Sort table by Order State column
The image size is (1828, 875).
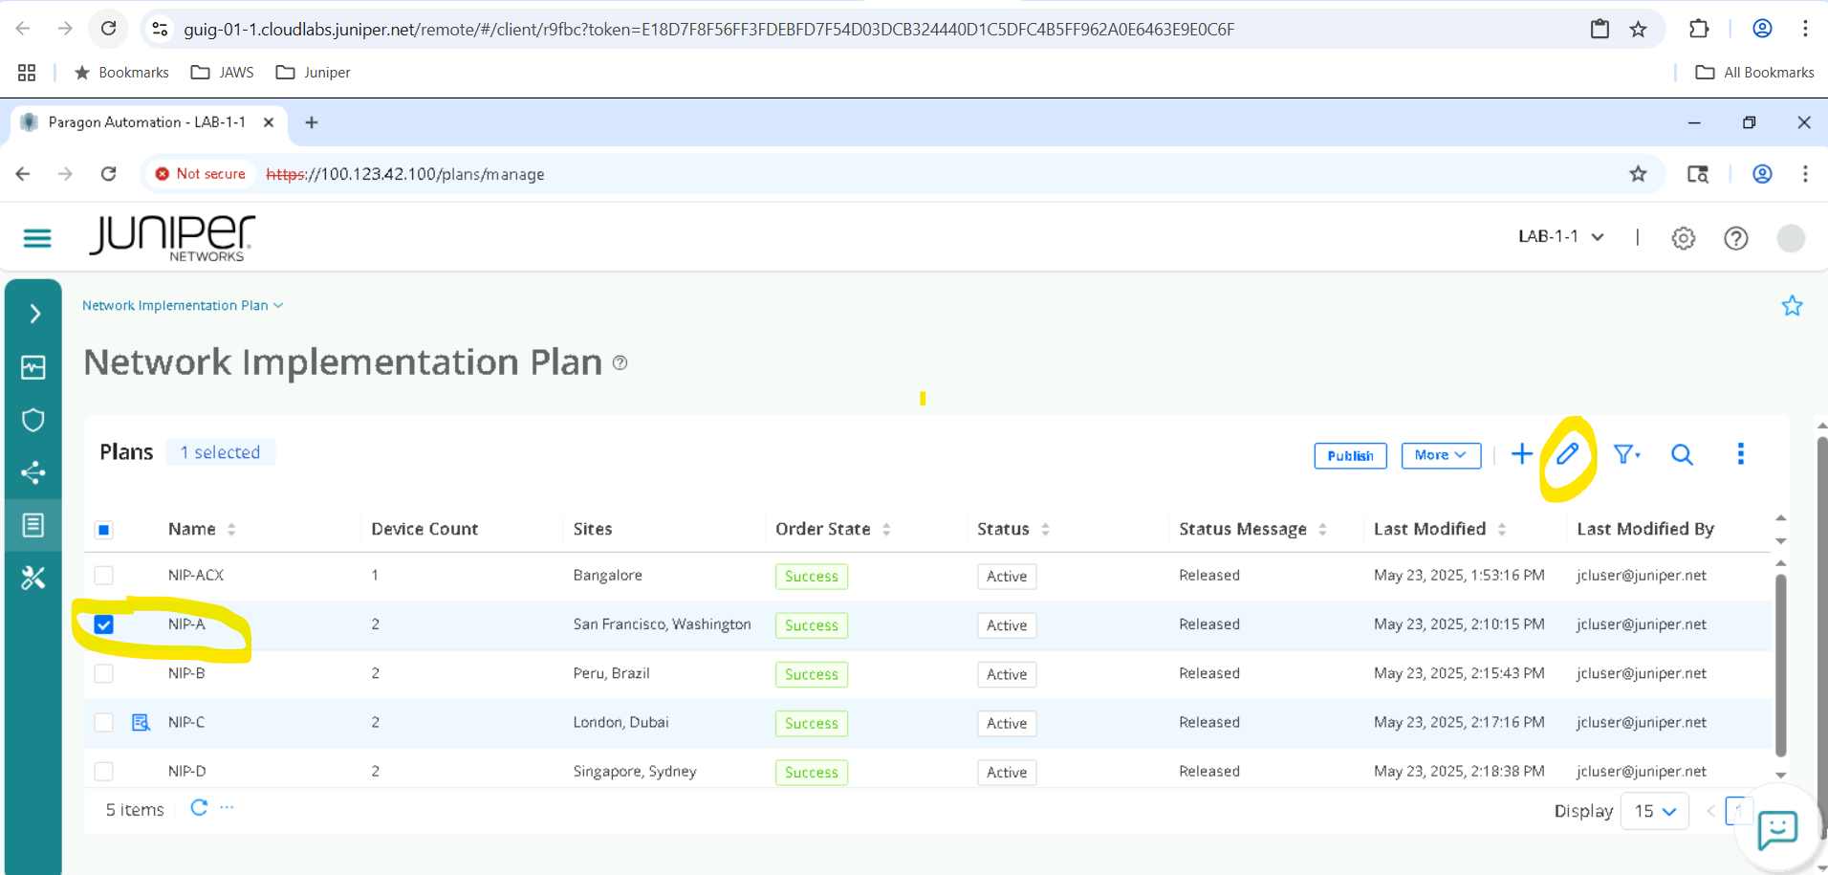point(886,530)
